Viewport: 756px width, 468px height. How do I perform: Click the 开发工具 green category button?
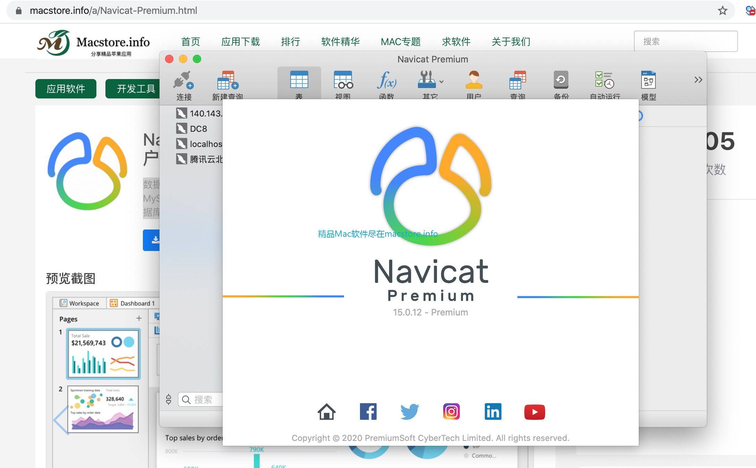(132, 89)
